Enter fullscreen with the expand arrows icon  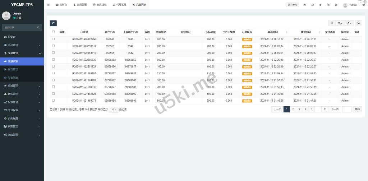coord(336,5)
